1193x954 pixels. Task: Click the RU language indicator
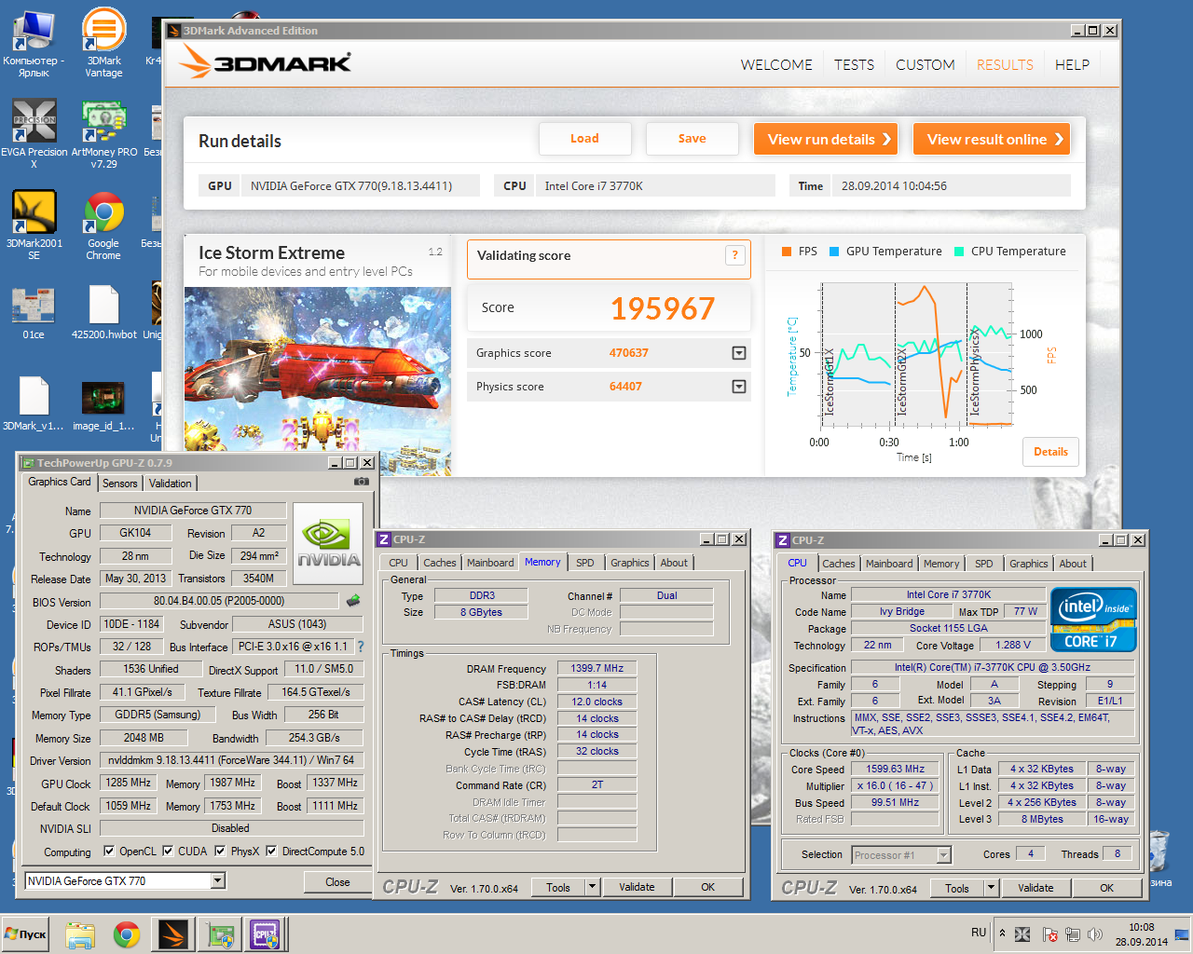coord(978,932)
